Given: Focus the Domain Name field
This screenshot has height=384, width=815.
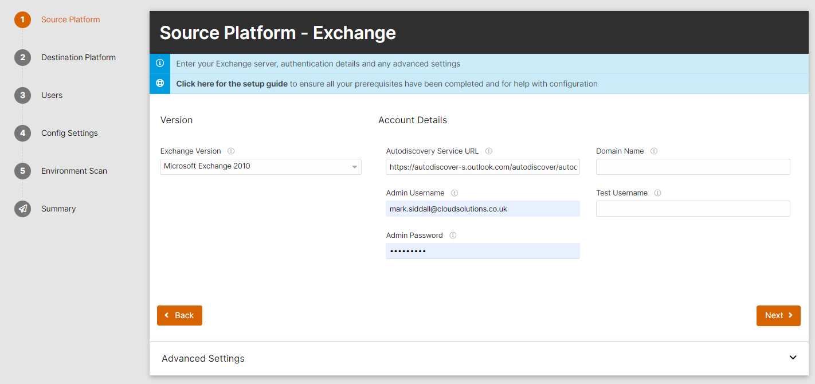Looking at the screenshot, I should pos(693,167).
